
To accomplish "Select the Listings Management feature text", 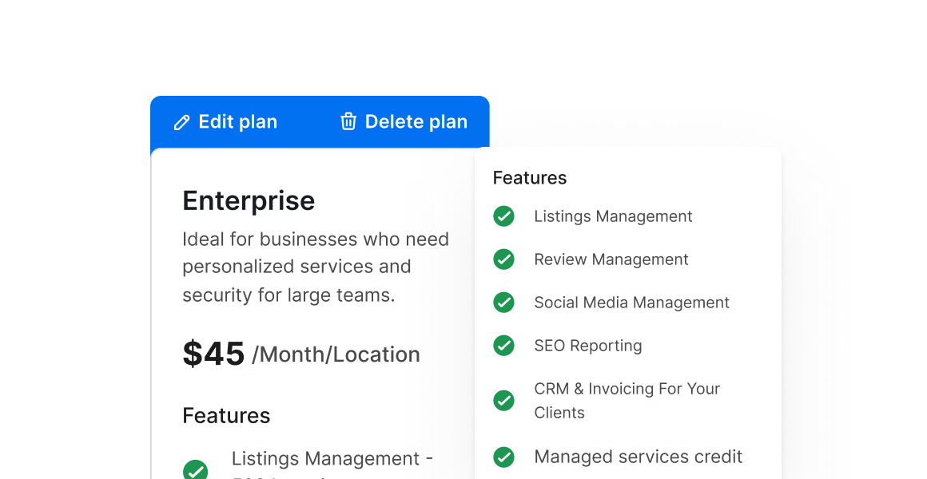I will click(613, 217).
